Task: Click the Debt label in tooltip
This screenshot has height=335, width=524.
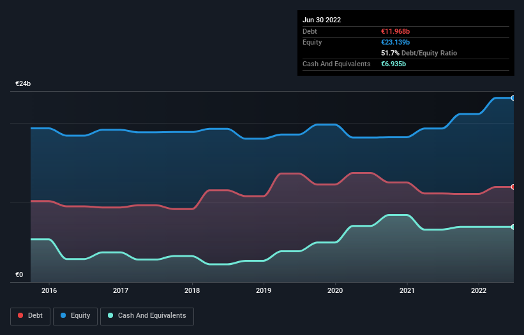Action: tap(310, 31)
